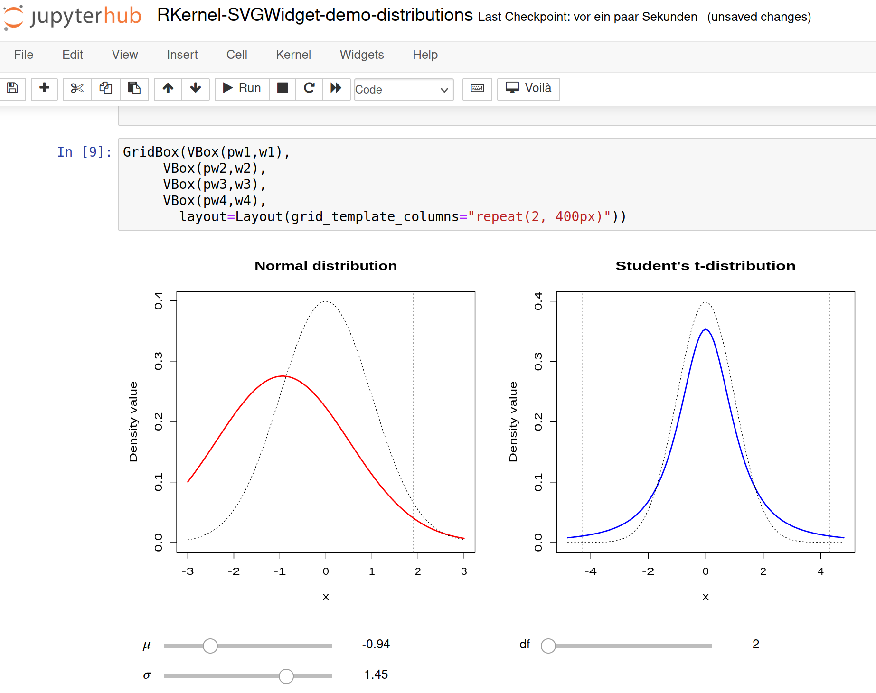Open the Cell menu
The width and height of the screenshot is (876, 693).
pyautogui.click(x=236, y=55)
